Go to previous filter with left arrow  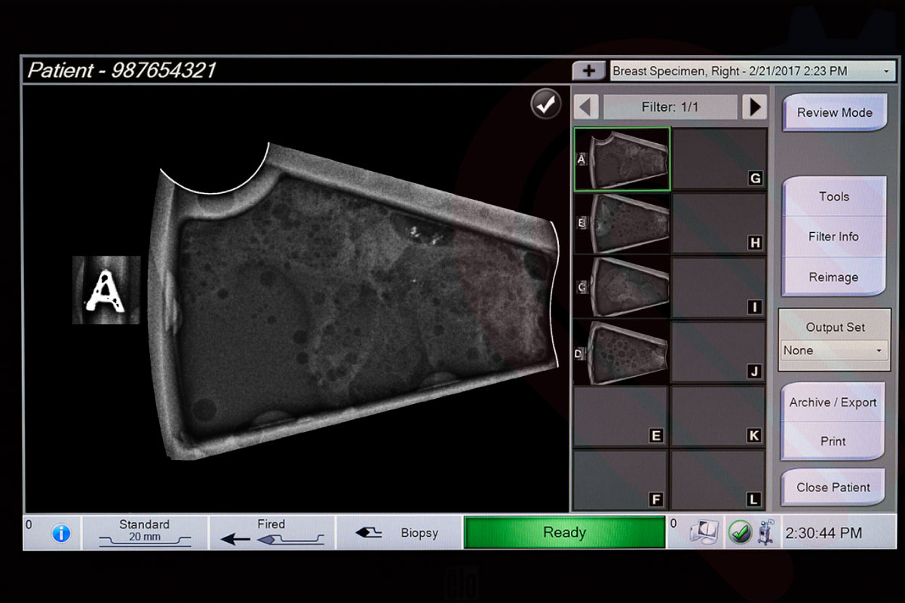pyautogui.click(x=586, y=107)
